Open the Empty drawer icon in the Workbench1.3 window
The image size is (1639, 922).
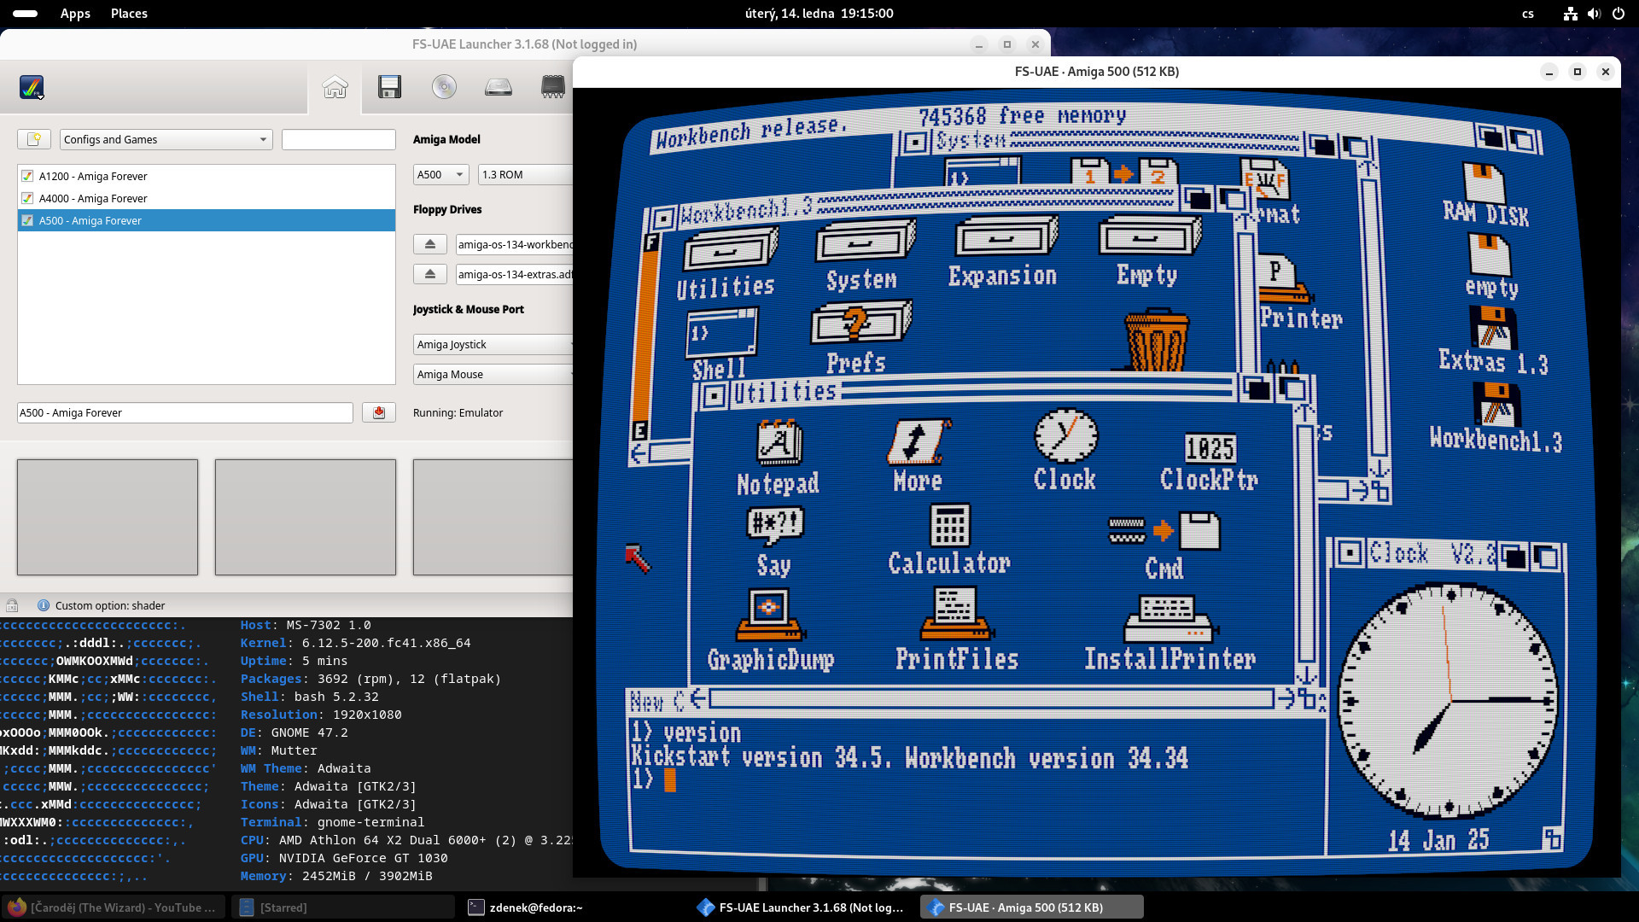point(1149,236)
